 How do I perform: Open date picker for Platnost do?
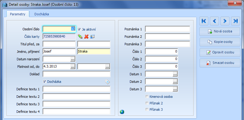(x=108, y=67)
